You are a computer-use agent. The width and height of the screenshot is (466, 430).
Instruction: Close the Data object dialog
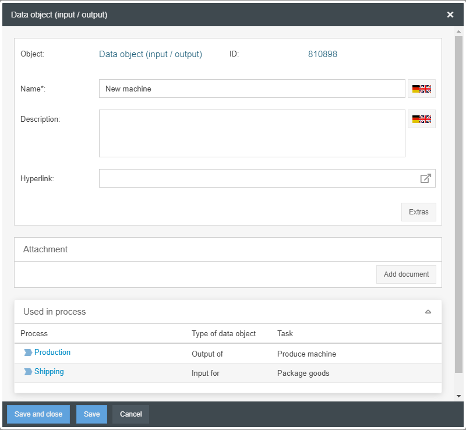[450, 15]
